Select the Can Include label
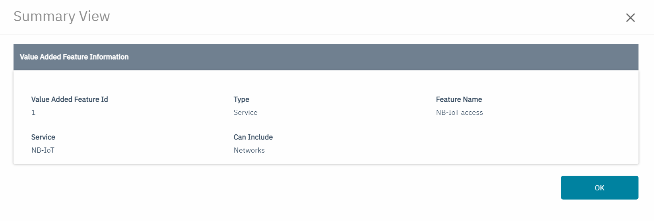Image resolution: width=654 pixels, height=221 pixels. click(253, 137)
